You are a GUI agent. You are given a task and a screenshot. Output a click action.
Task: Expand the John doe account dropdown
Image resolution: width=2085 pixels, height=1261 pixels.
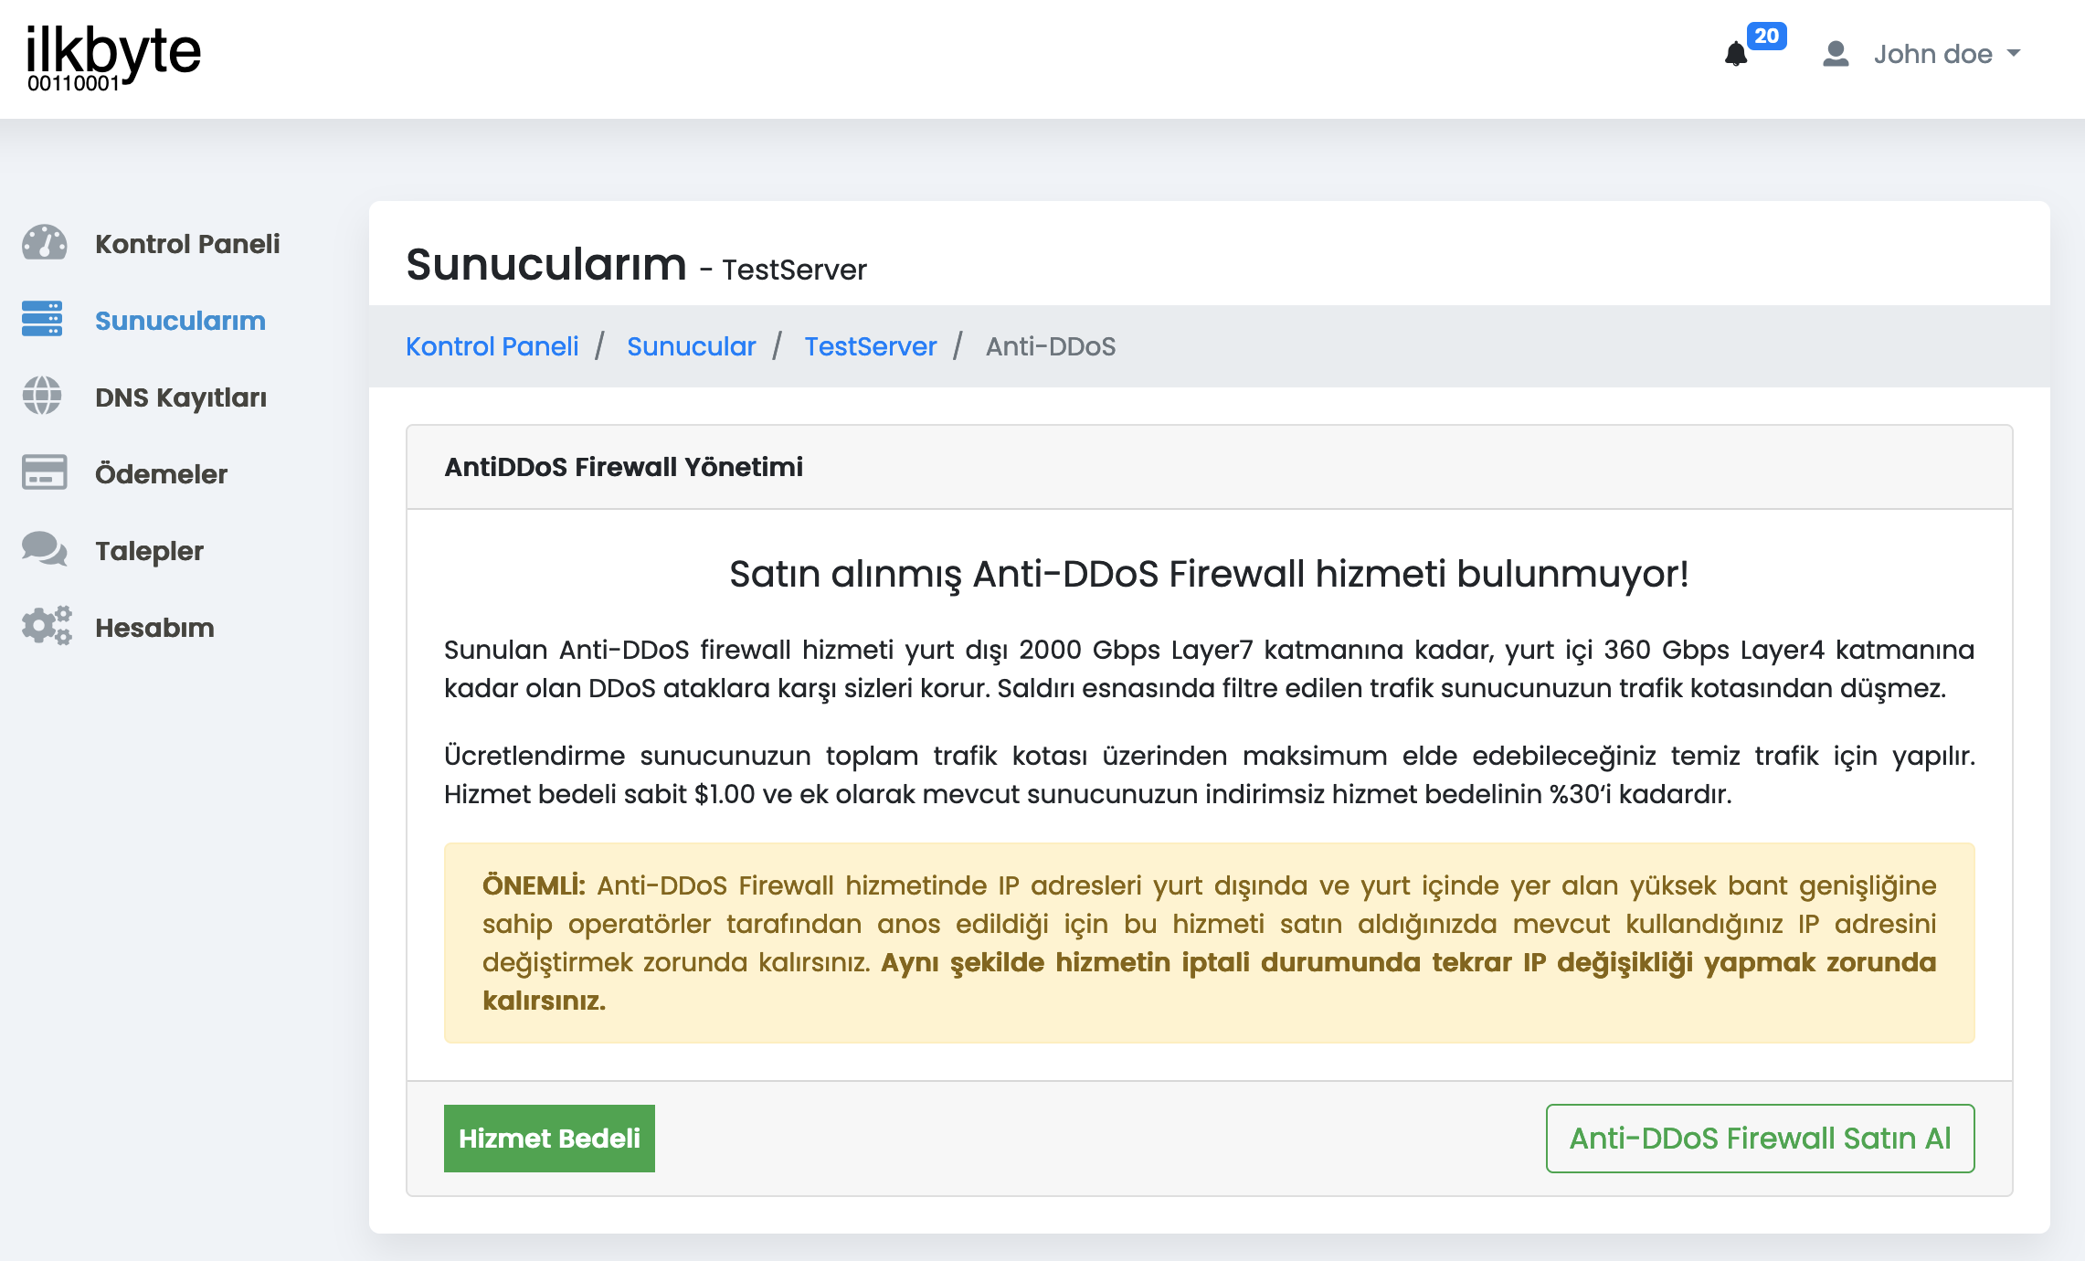point(1947,54)
